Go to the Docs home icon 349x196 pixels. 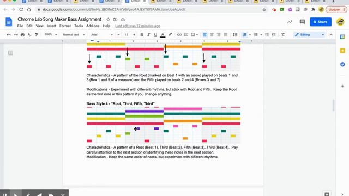tap(9, 22)
